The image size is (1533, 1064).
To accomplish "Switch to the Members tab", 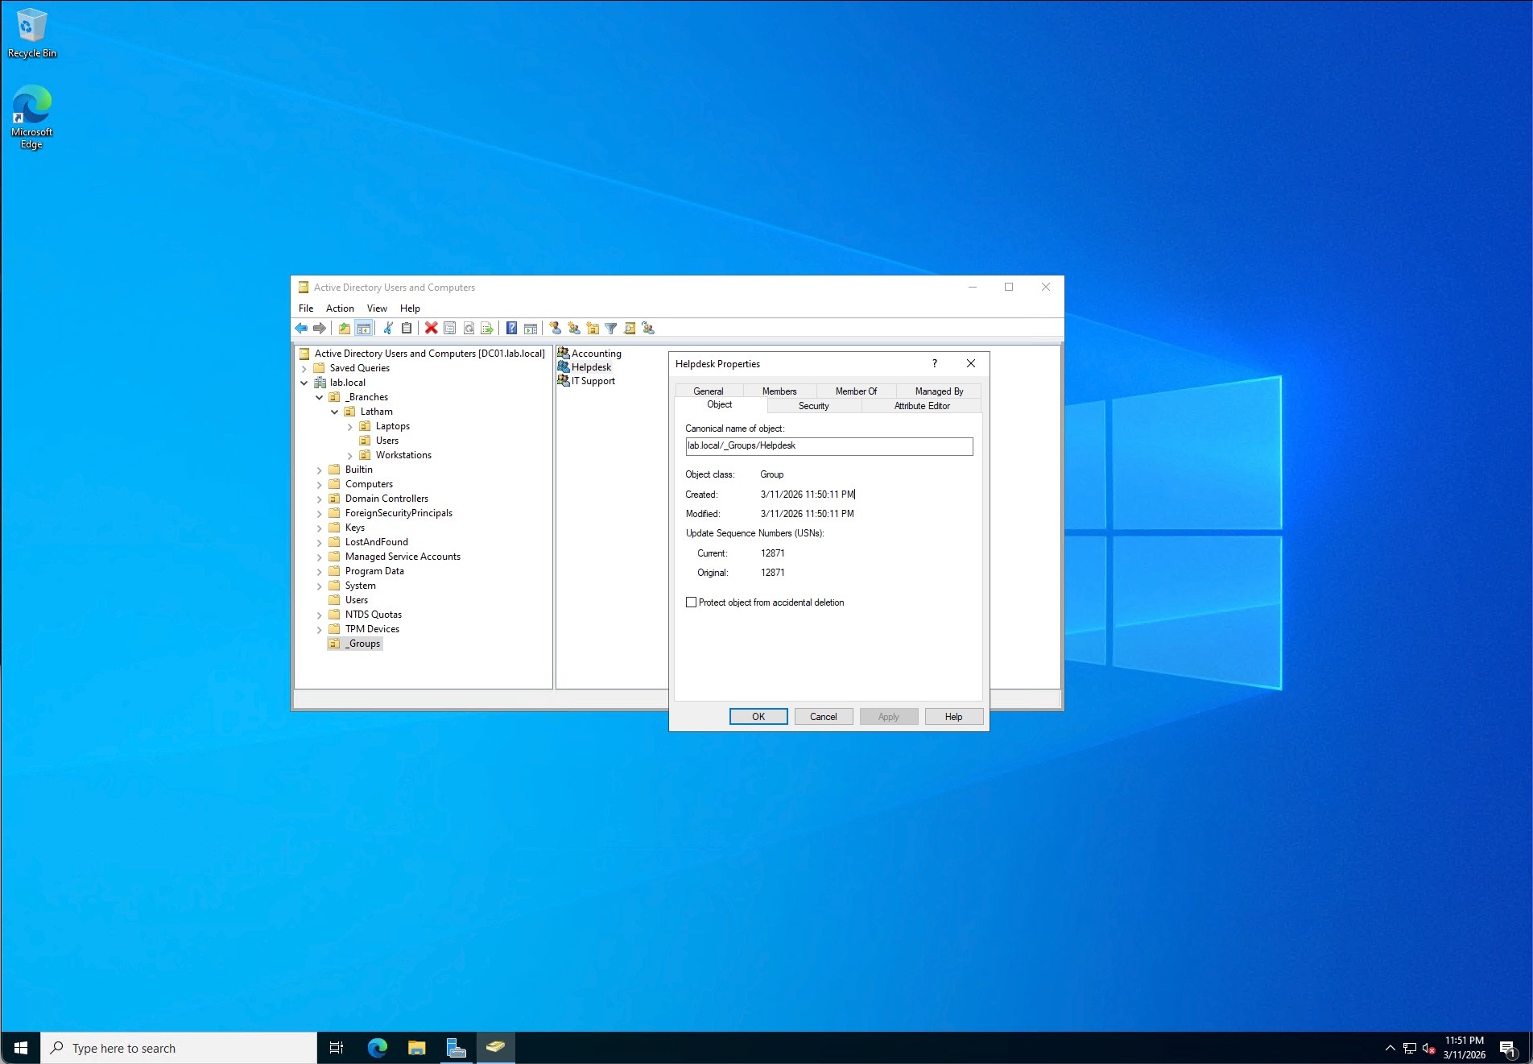I will (779, 391).
